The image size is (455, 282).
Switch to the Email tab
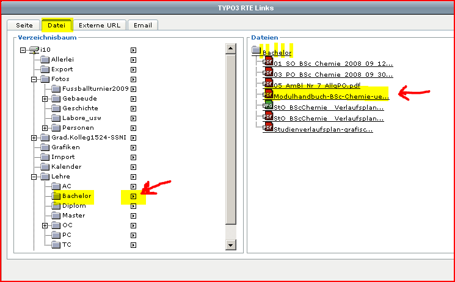coord(143,25)
